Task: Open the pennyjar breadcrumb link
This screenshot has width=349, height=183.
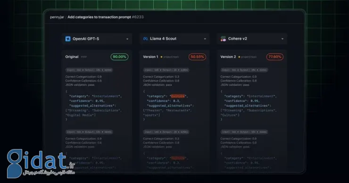Action: [x=57, y=17]
